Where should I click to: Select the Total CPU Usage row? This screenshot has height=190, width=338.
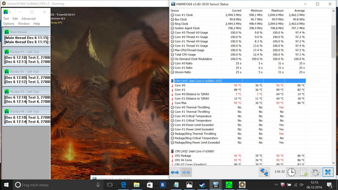tap(238, 55)
